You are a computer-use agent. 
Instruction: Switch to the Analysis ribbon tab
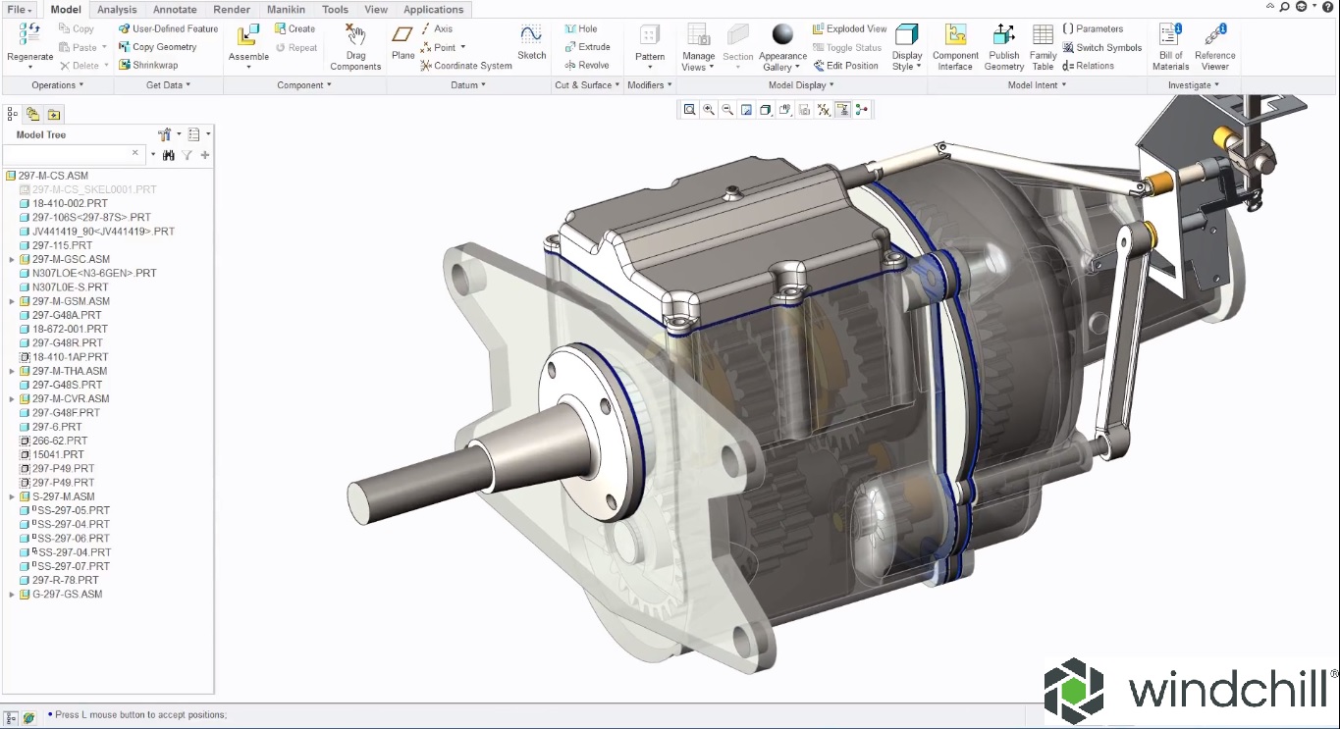point(117,10)
